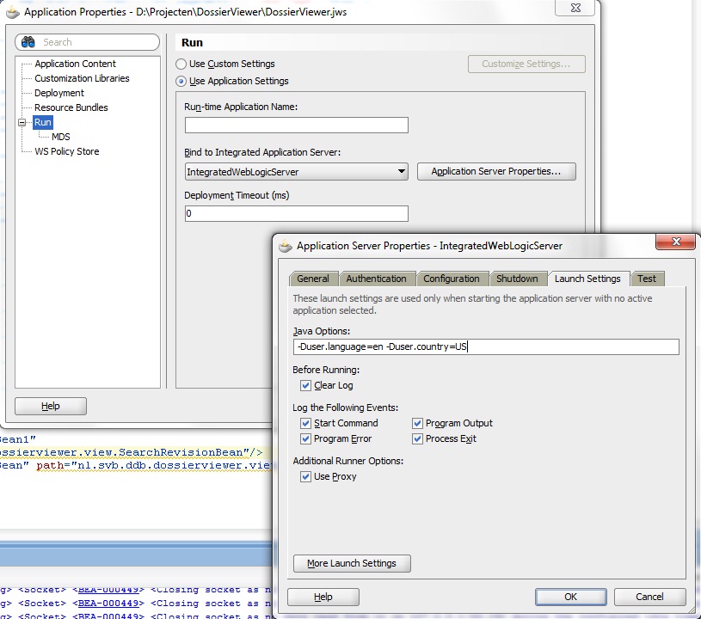Collapse the Run tree node
Viewport: 701px width, 619px height.
pos(22,122)
